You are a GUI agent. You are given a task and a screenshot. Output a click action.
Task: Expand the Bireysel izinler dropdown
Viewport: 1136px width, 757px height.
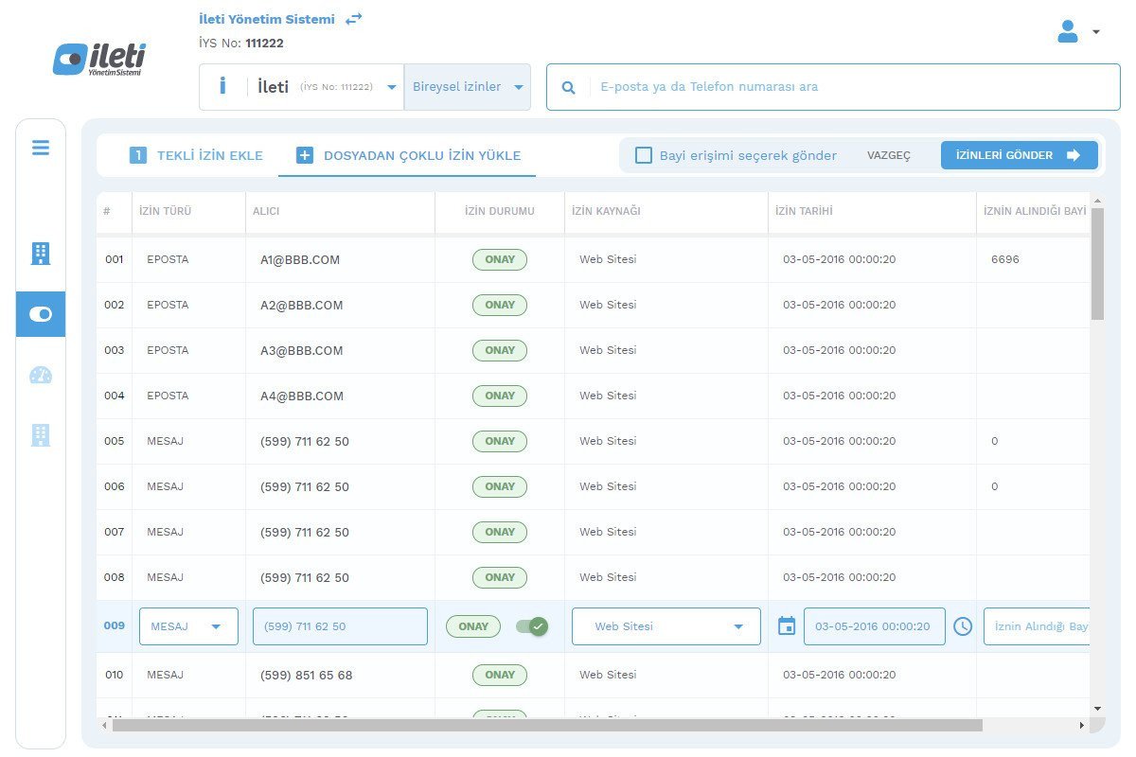pyautogui.click(x=468, y=87)
